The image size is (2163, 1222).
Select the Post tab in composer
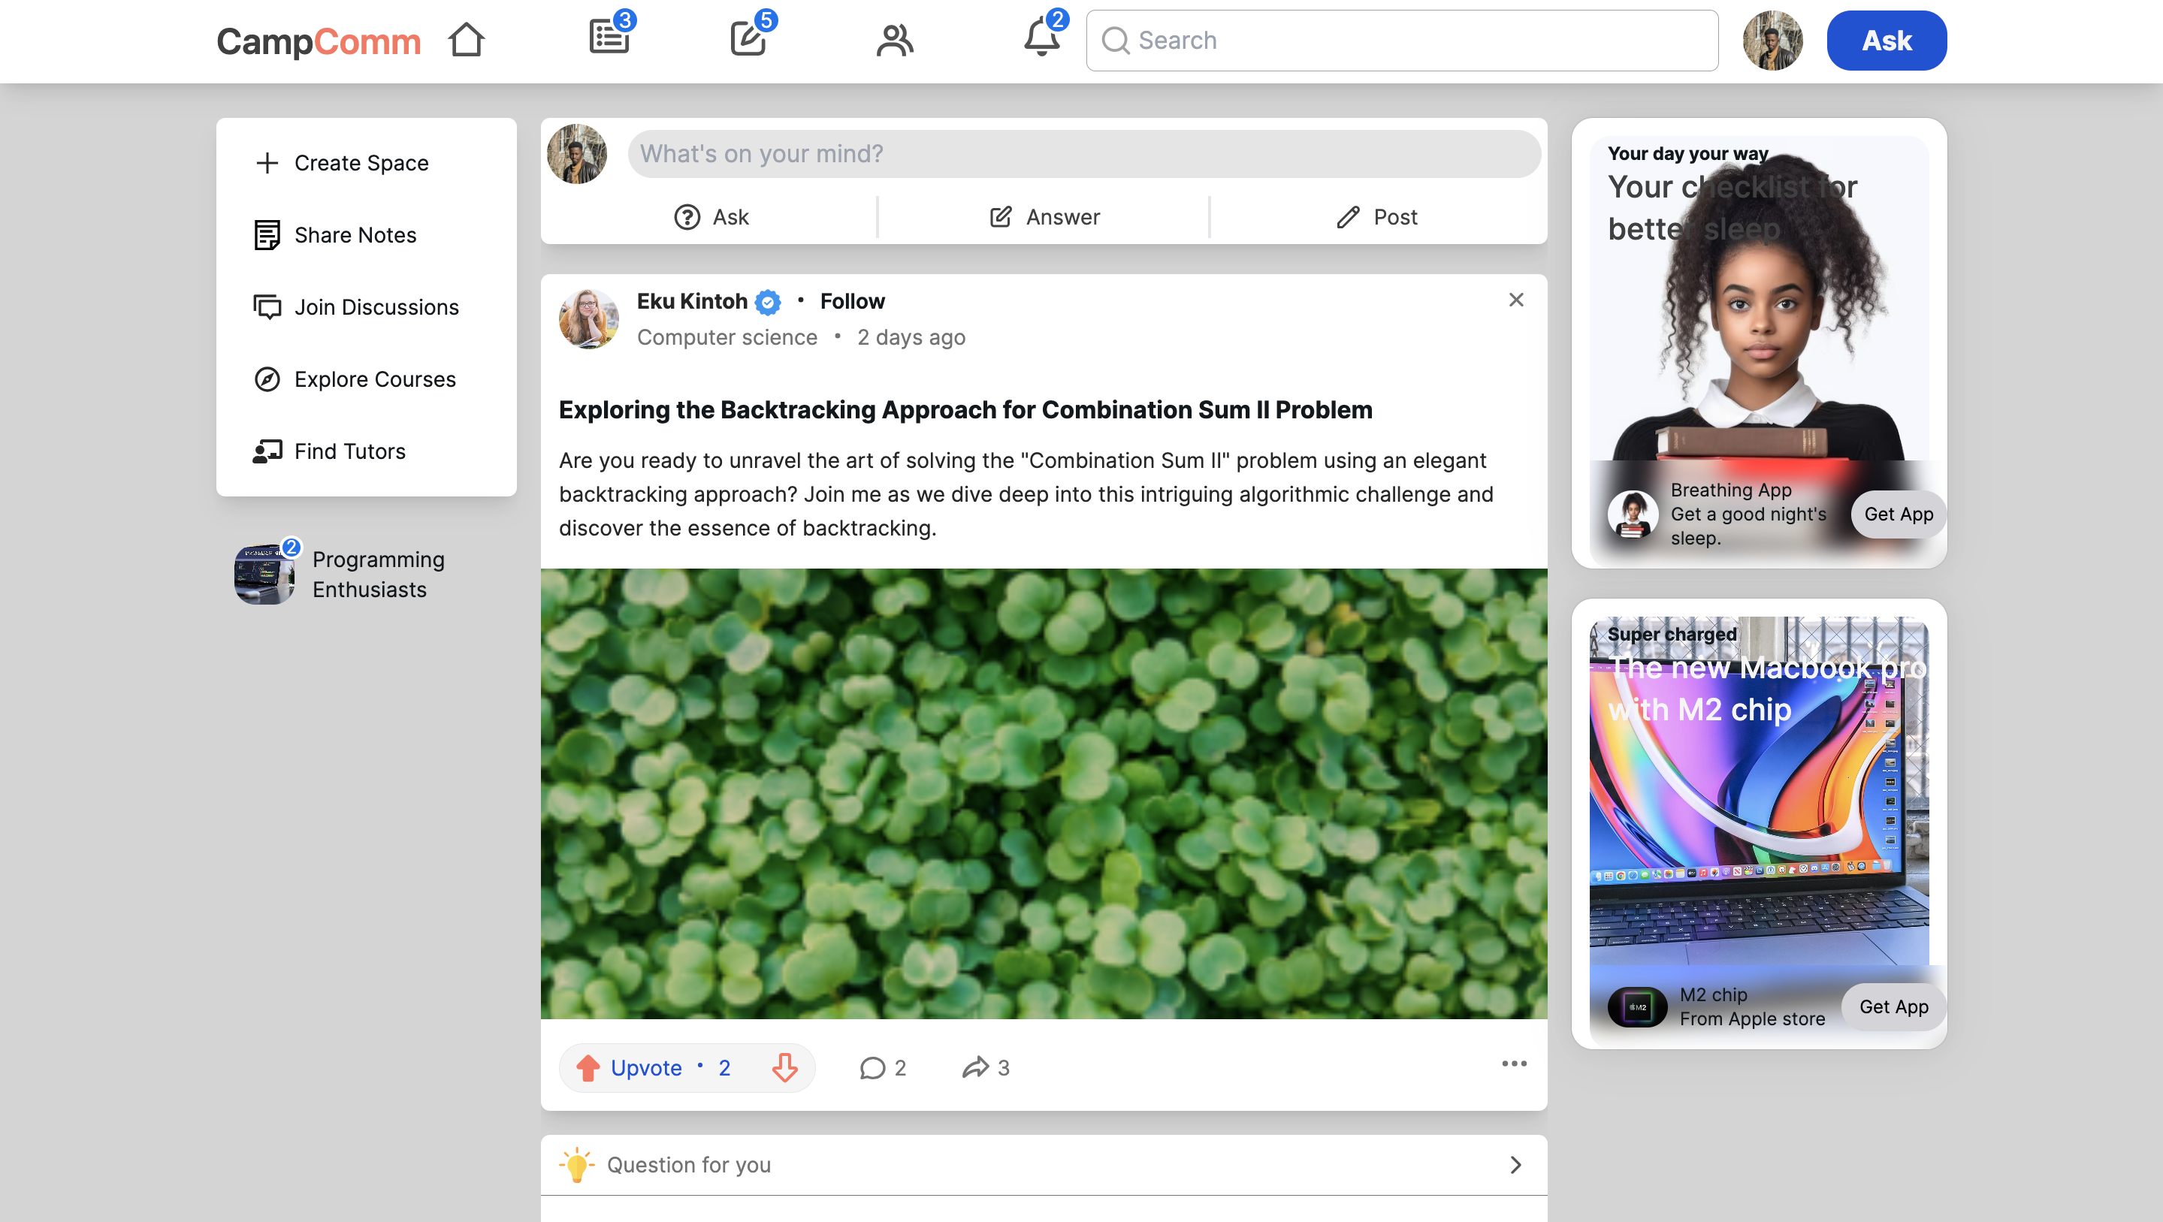click(x=1377, y=217)
